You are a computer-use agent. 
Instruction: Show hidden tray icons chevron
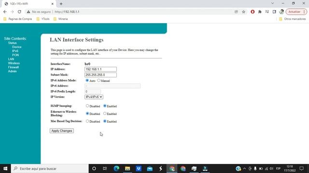coord(244,169)
